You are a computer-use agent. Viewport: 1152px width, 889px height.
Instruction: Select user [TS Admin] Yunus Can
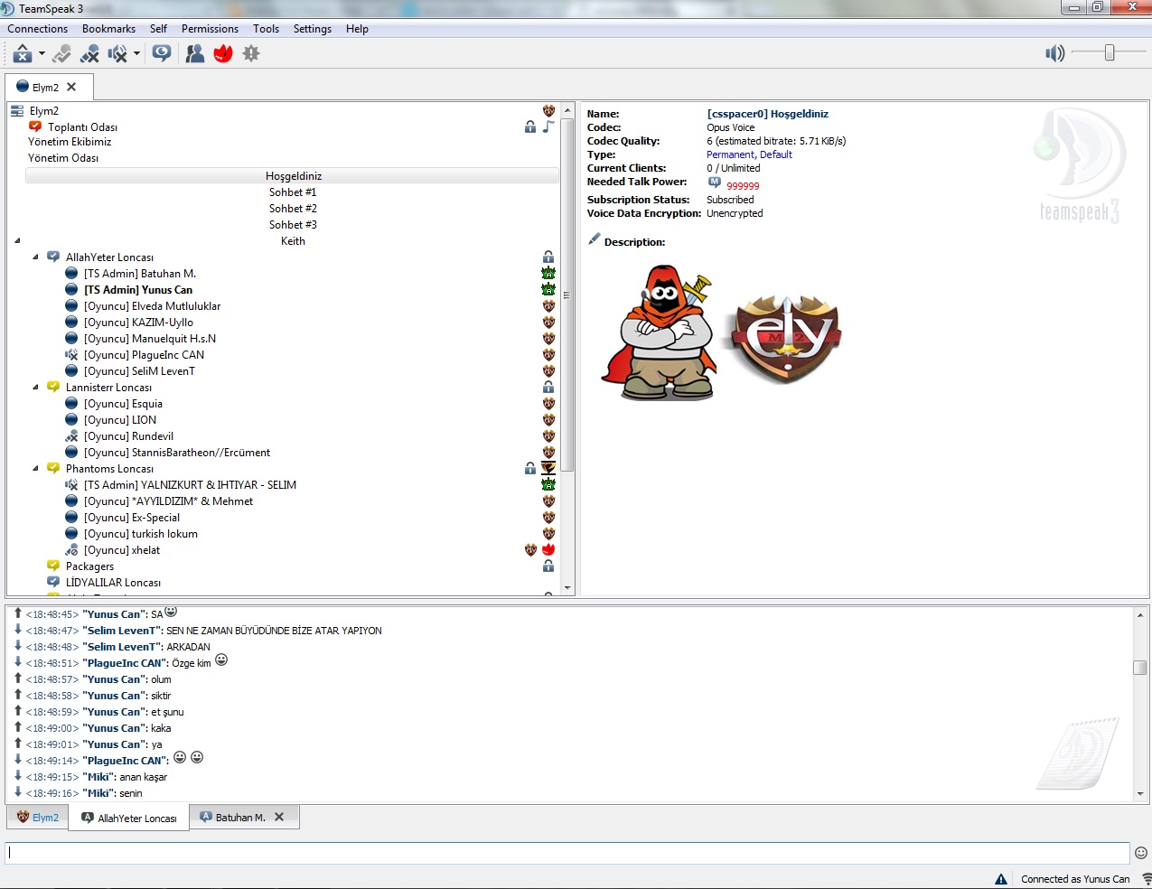tap(138, 290)
